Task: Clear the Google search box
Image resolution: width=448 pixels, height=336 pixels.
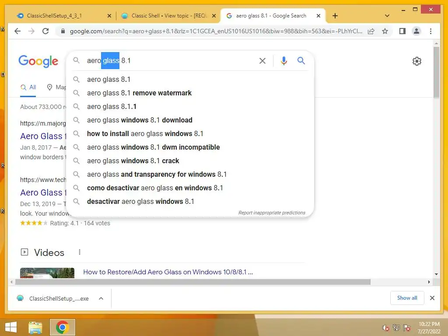Action: pyautogui.click(x=262, y=60)
